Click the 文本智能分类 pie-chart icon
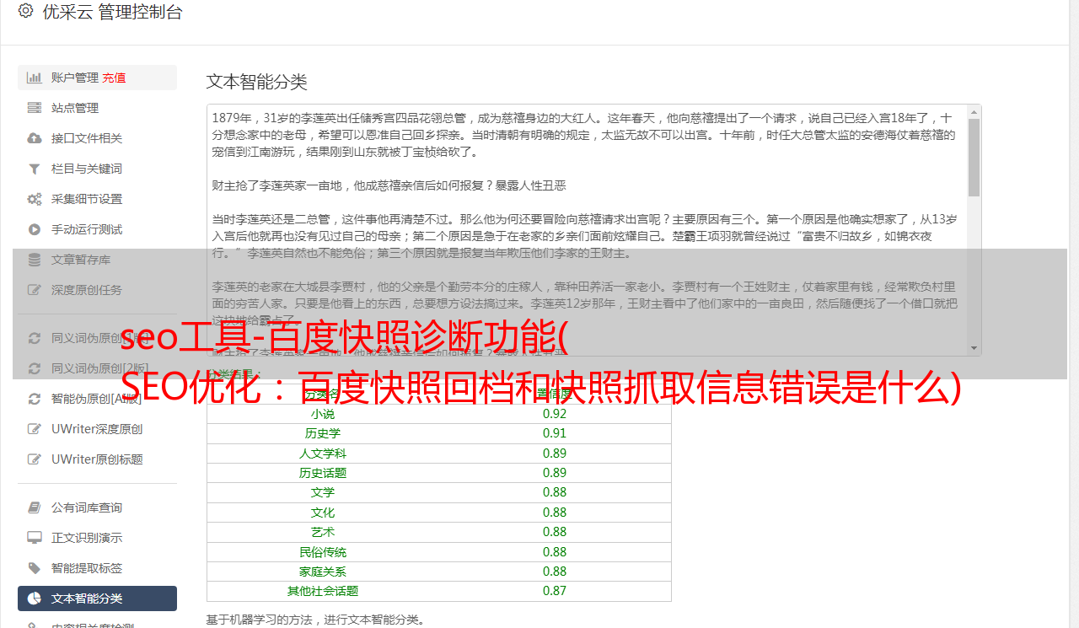 (35, 598)
